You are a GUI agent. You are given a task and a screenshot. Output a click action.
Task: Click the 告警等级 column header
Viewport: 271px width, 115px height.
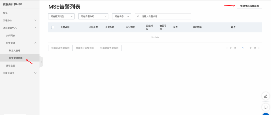(x=163, y=27)
